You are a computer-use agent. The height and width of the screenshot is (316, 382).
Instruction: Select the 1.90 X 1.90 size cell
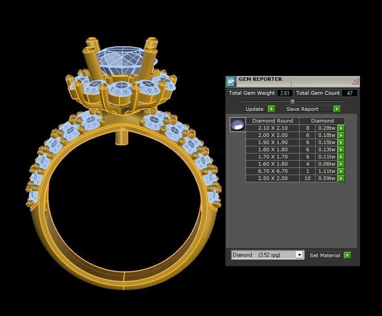click(x=272, y=142)
